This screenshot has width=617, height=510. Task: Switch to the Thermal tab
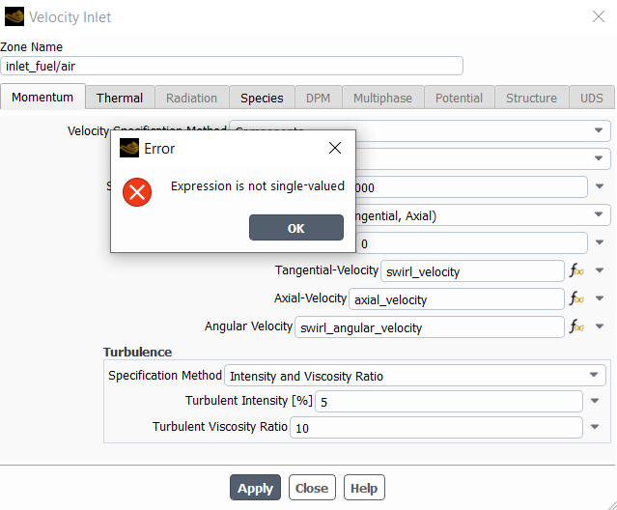coord(119,98)
